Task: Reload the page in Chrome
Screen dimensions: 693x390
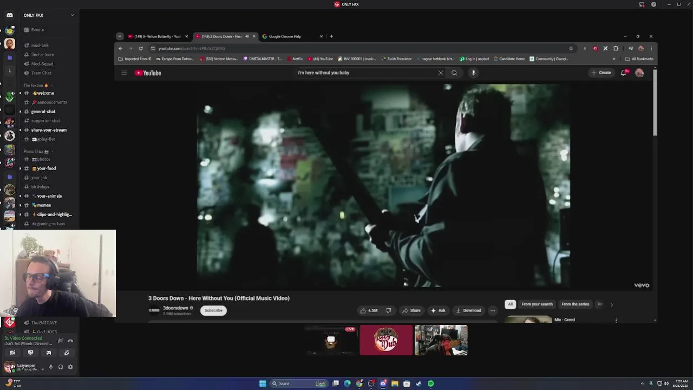Action: [x=141, y=48]
